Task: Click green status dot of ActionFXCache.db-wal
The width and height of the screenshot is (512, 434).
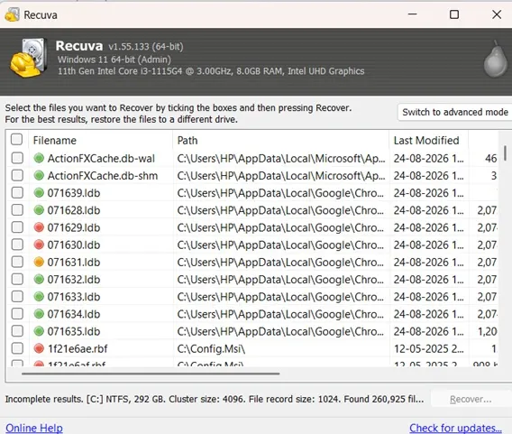Action: tap(39, 158)
